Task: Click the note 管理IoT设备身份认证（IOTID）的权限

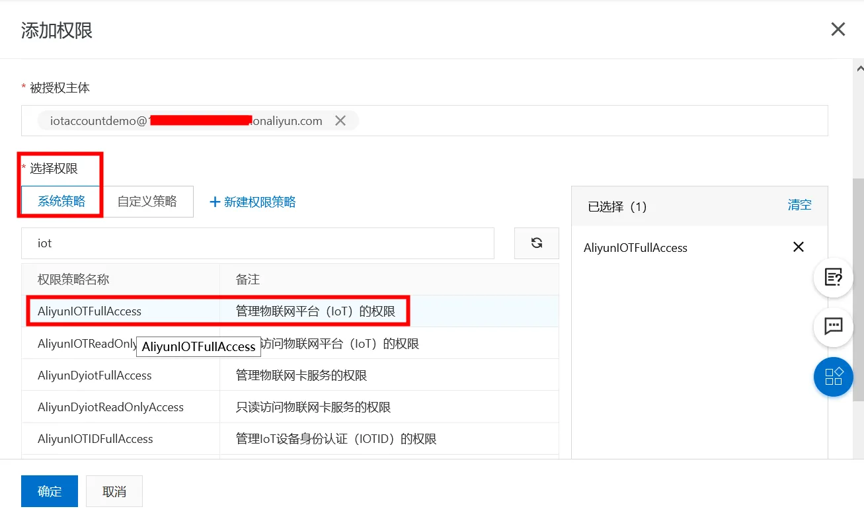Action: 336,439
